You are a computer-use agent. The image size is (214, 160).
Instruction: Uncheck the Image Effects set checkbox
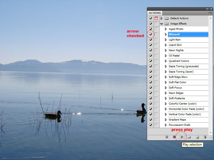pos(151,23)
